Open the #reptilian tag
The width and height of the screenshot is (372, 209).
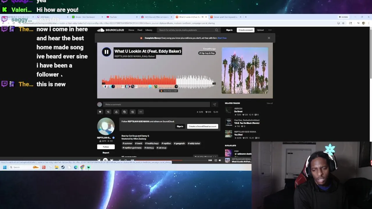pos(166,143)
